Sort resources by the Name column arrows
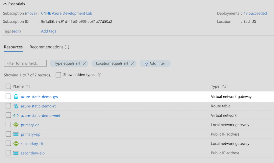 coord(28,86)
